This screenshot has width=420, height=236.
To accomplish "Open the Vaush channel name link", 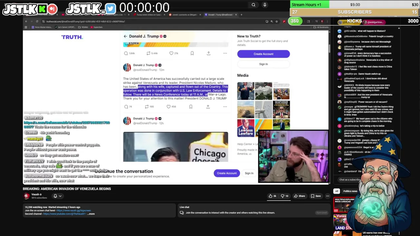I will coord(35,194).
